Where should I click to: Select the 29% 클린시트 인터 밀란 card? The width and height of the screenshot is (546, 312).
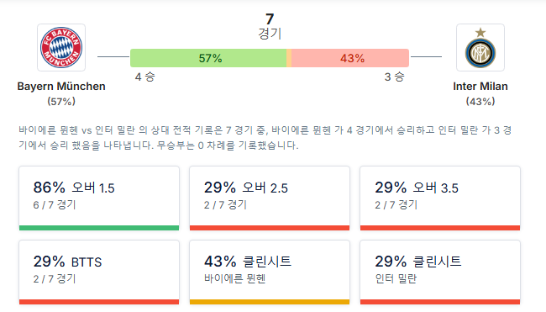[x=440, y=272]
